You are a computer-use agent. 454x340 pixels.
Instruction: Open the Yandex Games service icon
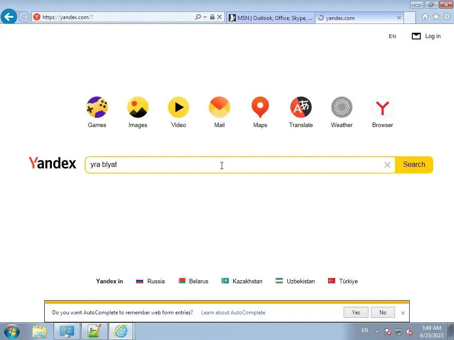point(97,107)
